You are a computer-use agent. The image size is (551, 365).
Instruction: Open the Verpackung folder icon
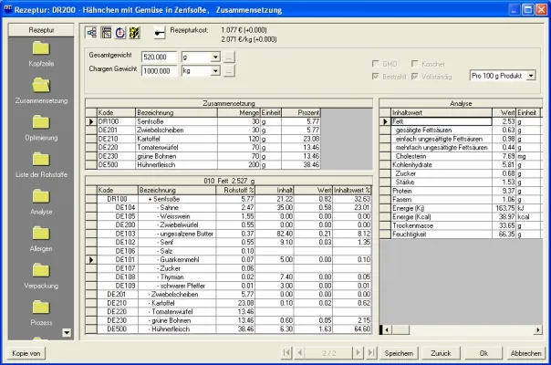point(41,270)
